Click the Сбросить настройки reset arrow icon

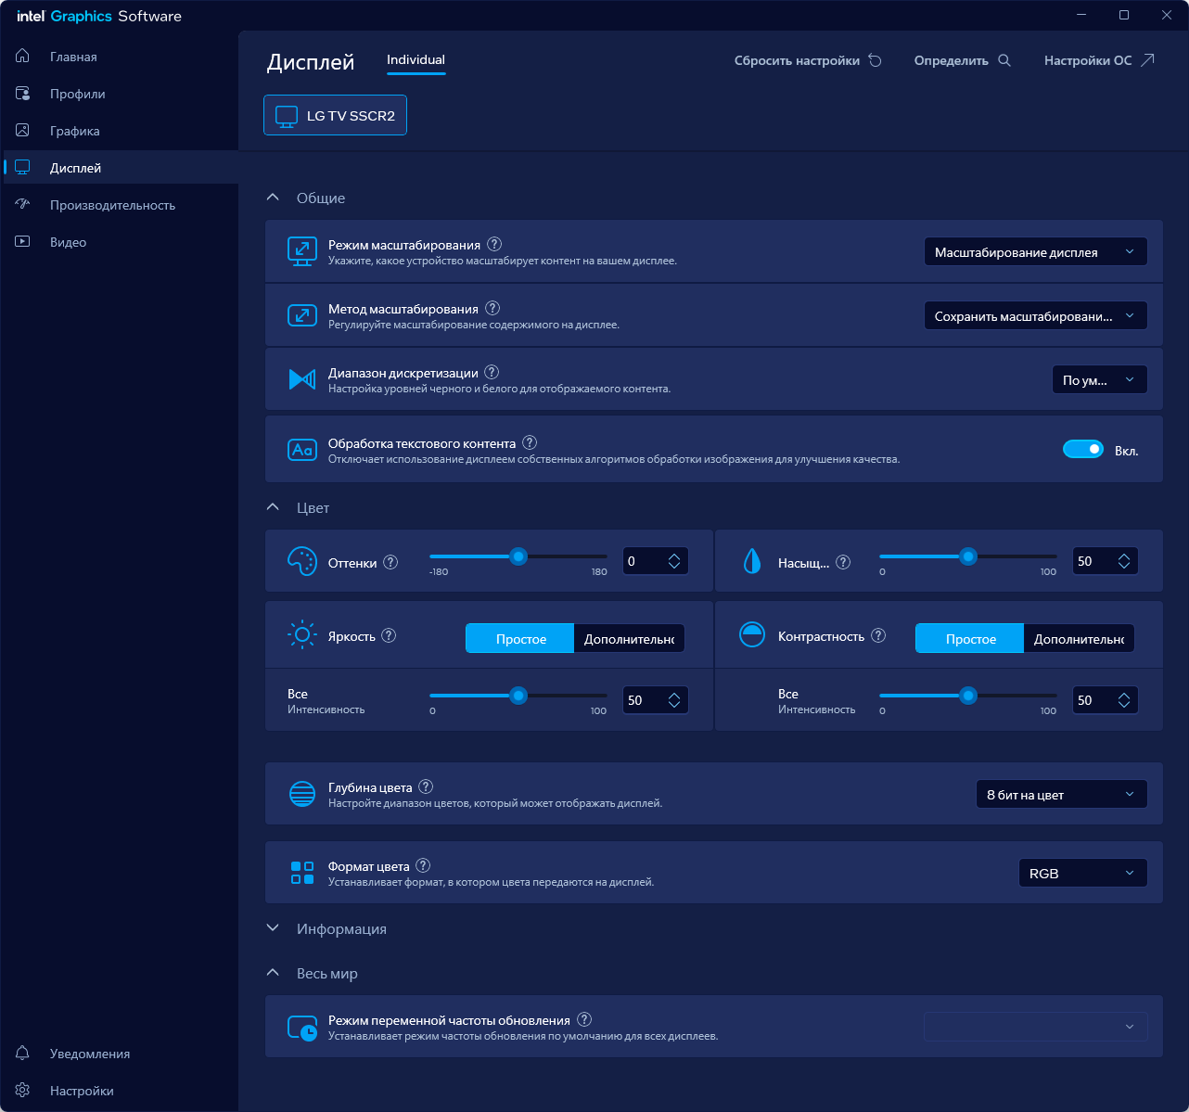[876, 60]
